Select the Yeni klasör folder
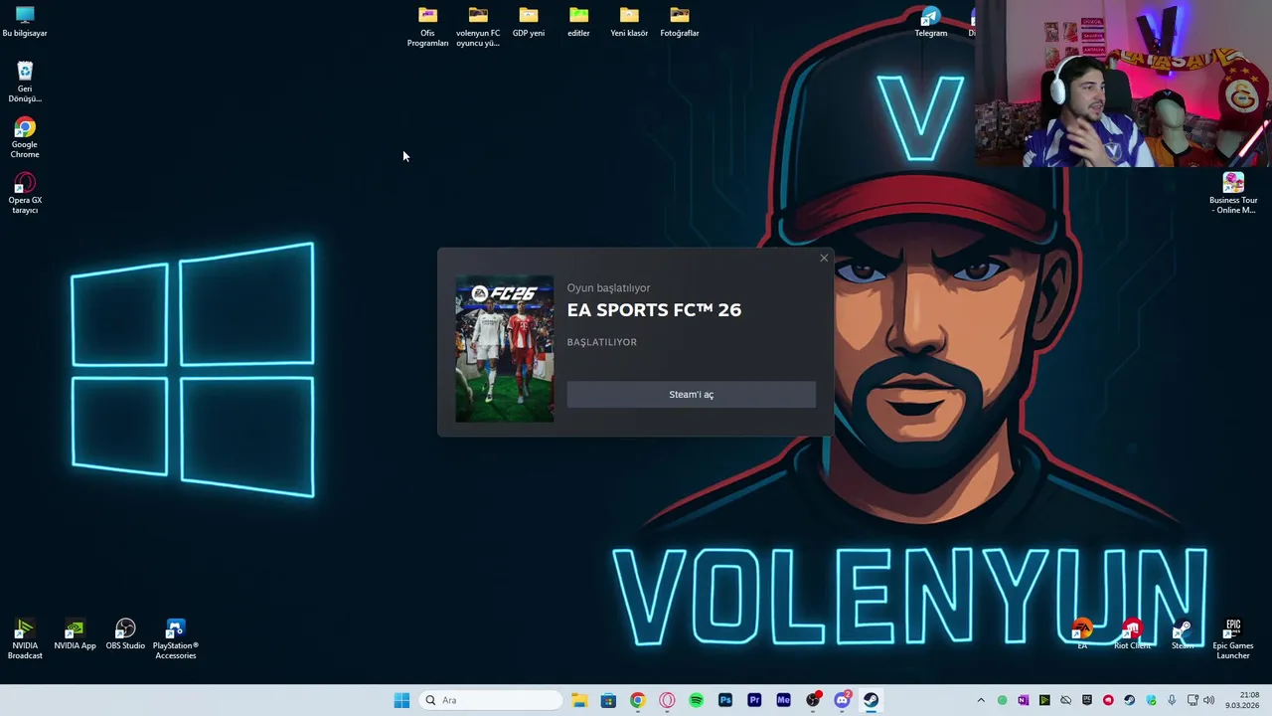The image size is (1272, 716). point(629,22)
